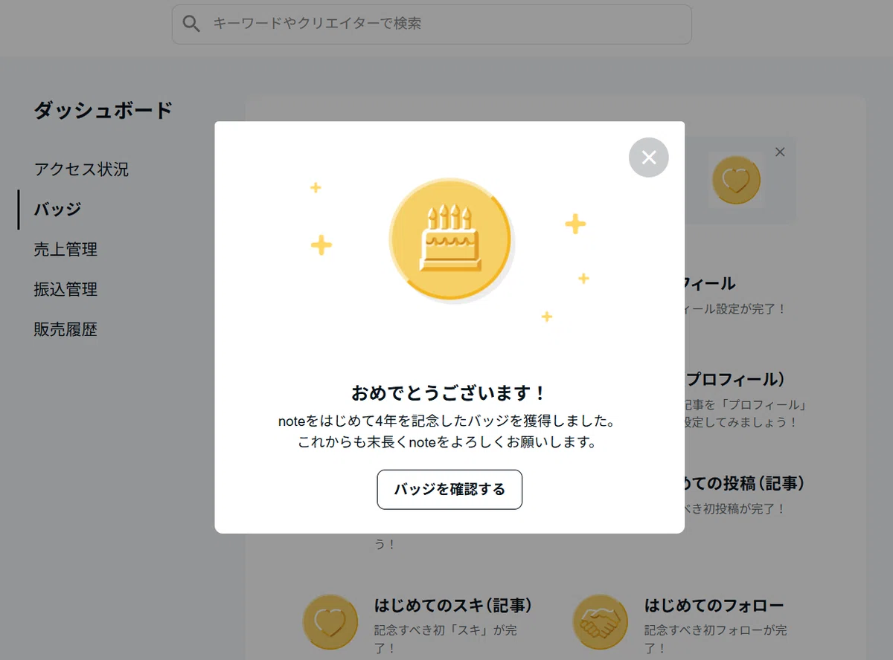Open 売上管理 in the sidebar
Viewport: 893px width, 660px height.
click(x=65, y=249)
